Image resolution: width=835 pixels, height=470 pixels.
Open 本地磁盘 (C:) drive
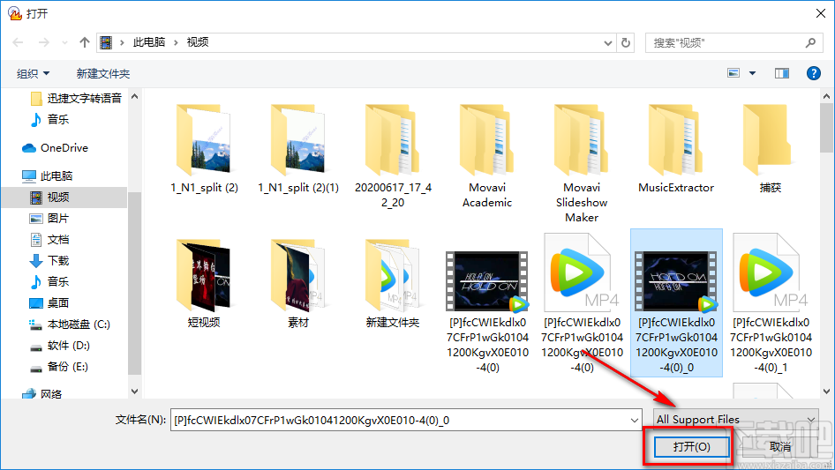coord(69,325)
